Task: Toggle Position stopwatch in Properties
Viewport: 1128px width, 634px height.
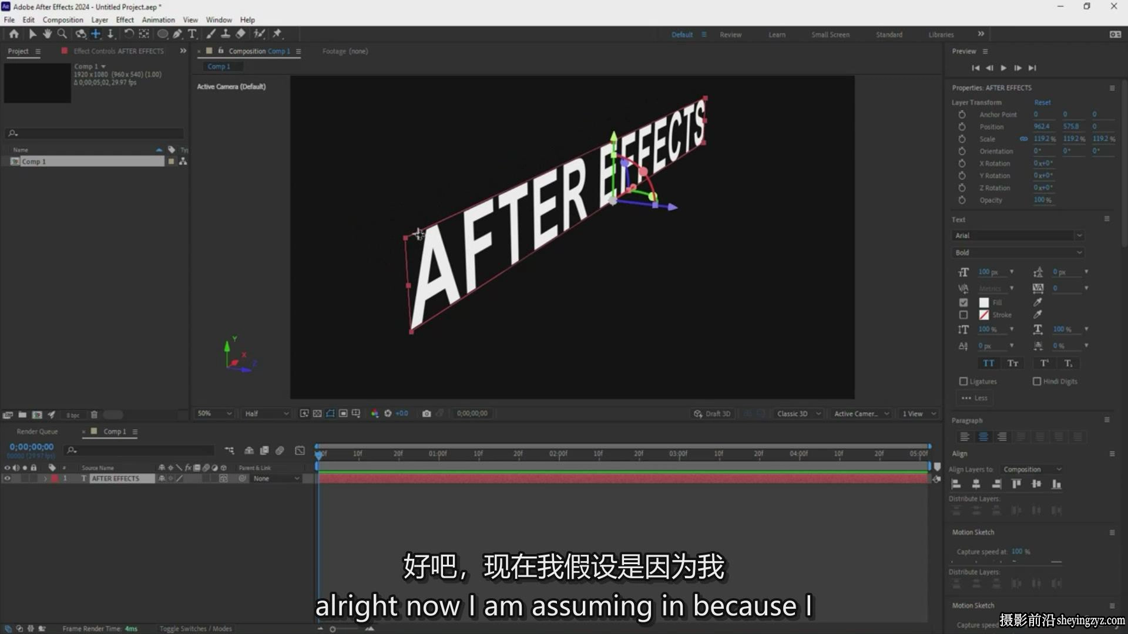Action: tap(962, 127)
